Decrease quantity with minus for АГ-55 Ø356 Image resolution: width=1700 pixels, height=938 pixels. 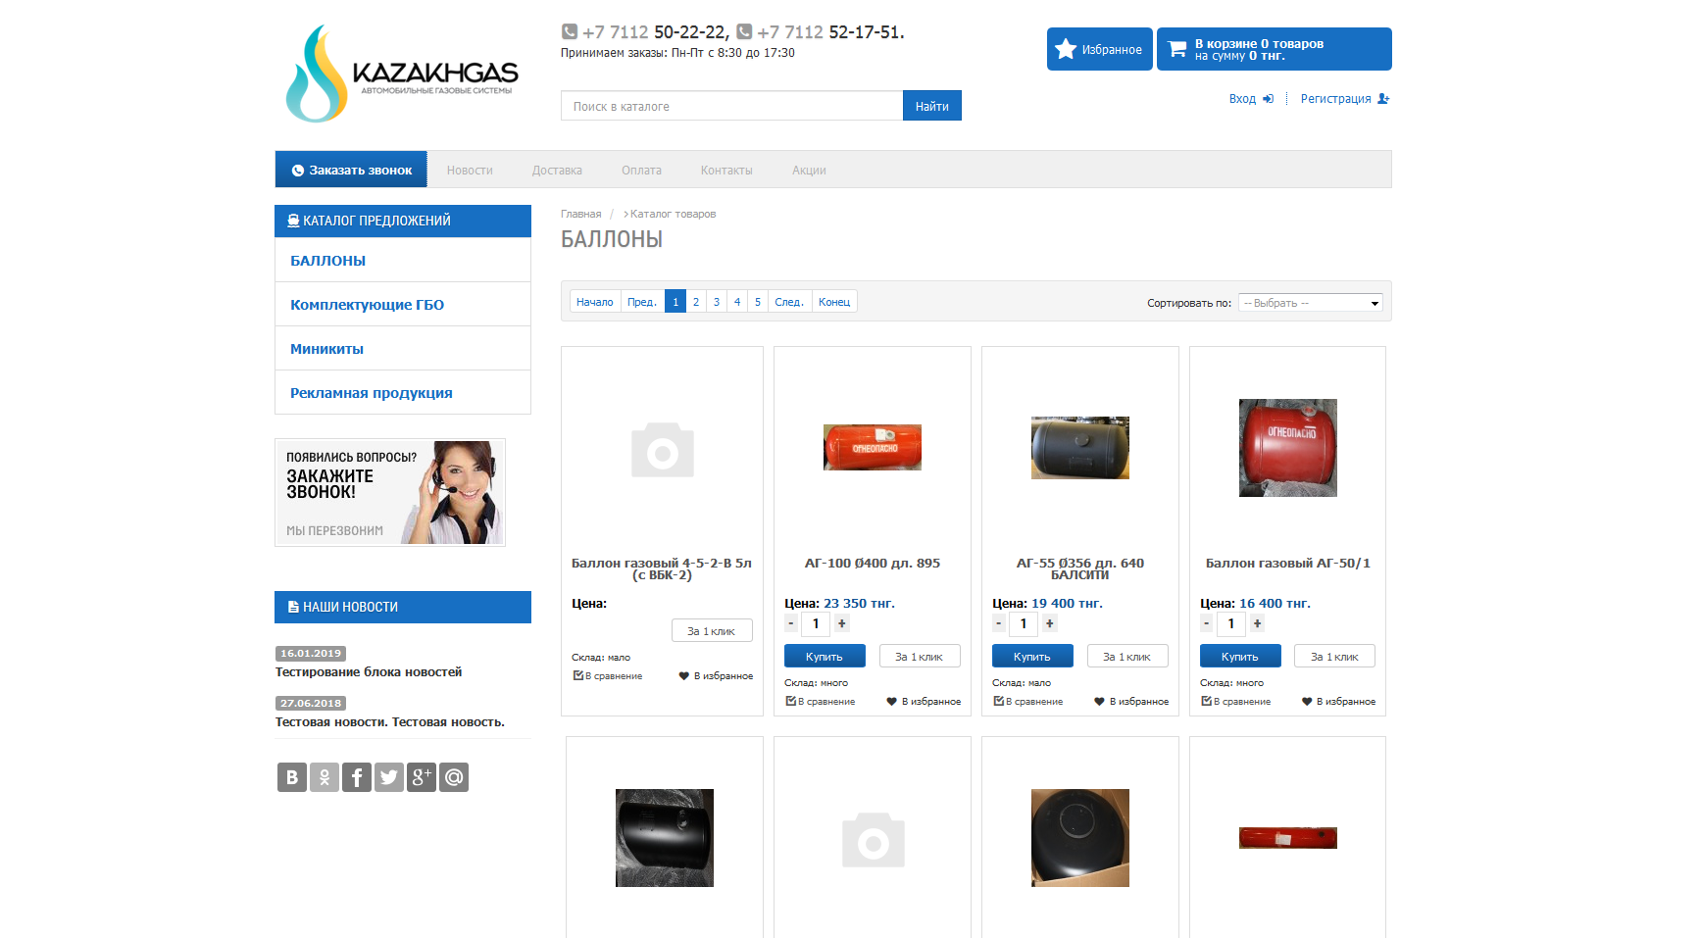click(x=999, y=623)
